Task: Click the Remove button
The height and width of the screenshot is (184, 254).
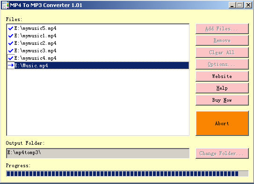Action: click(x=222, y=41)
